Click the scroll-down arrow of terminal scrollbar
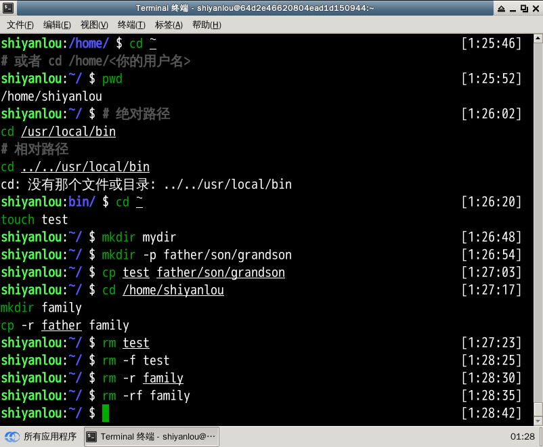The width and height of the screenshot is (543, 447). (x=538, y=421)
